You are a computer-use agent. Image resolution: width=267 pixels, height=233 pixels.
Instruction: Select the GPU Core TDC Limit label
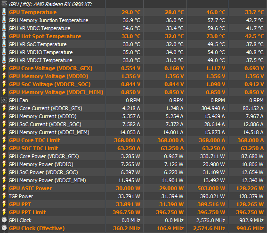click(34, 140)
